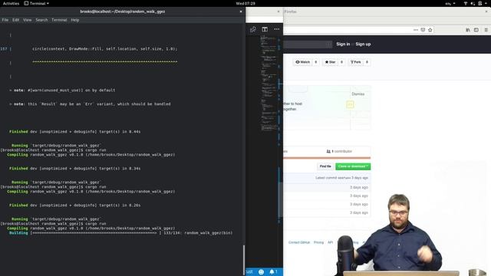Expand the Clone or download dropdown
This screenshot has width=491, height=276.
(353, 166)
